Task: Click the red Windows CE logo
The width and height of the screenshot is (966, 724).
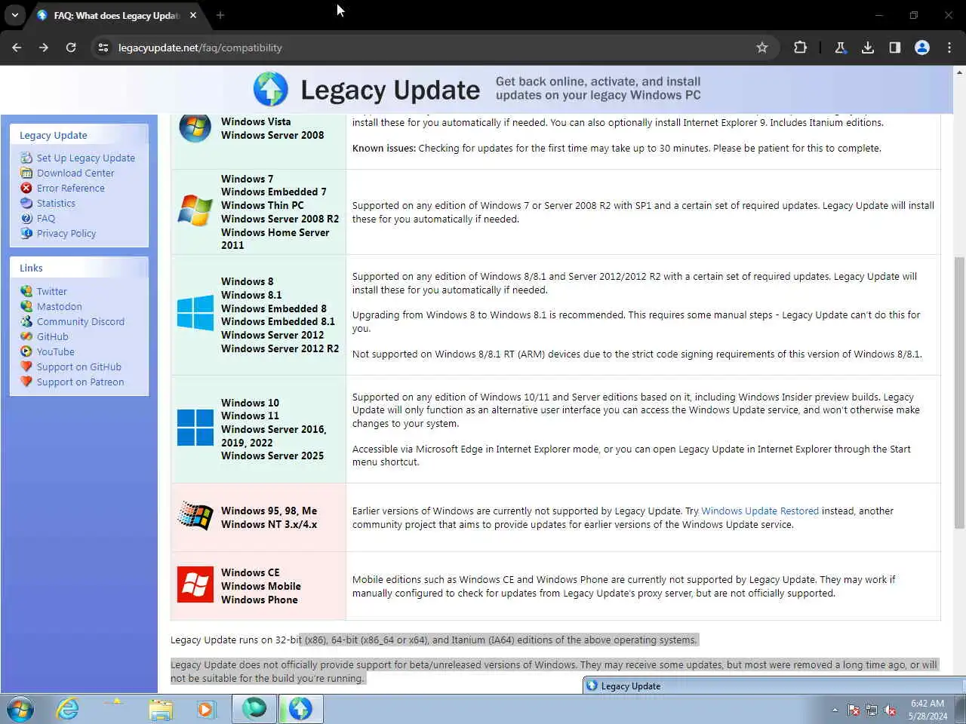Action: point(195,584)
